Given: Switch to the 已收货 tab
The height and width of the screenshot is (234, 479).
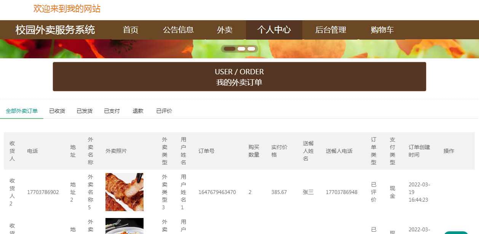Looking at the screenshot, I should click(57, 111).
